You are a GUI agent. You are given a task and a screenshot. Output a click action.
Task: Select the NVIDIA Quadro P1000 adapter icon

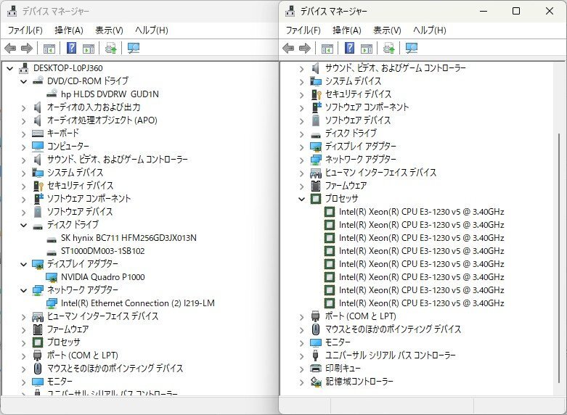[52, 277]
